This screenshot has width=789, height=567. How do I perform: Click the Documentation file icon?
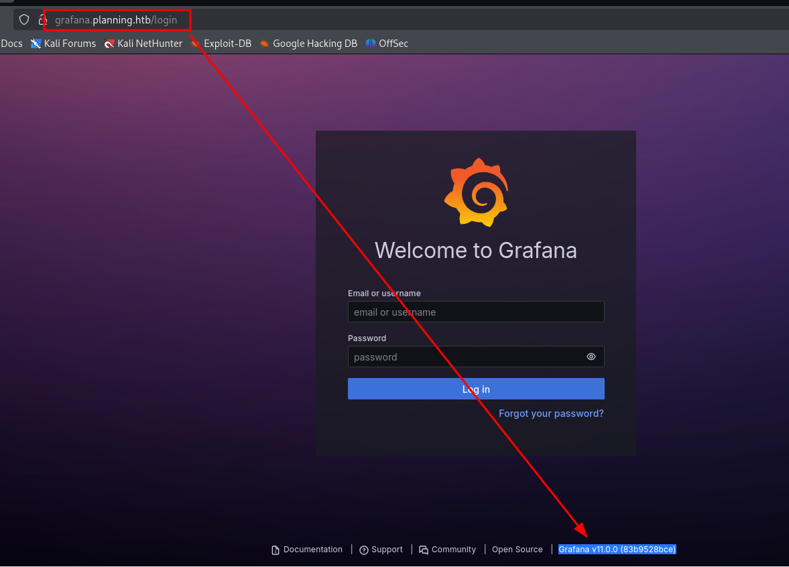point(276,550)
